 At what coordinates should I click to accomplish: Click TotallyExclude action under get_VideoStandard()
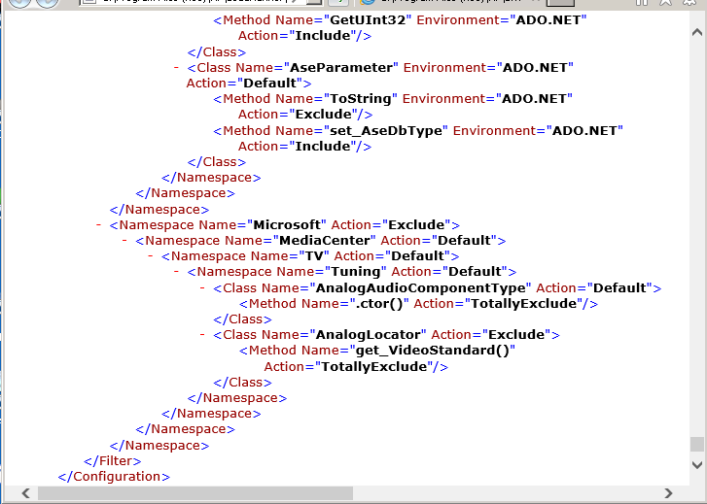click(373, 367)
